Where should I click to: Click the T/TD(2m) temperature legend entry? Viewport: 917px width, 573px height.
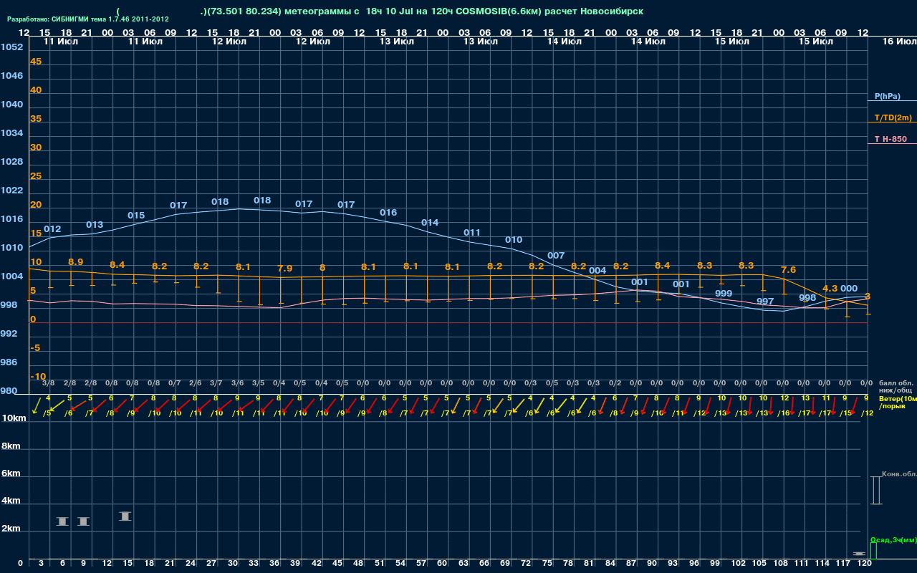(x=893, y=117)
